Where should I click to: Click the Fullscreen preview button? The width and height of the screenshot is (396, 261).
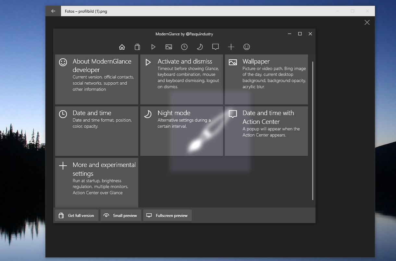click(167, 215)
